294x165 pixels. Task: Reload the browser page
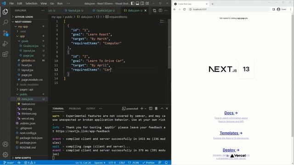pyautogui.click(x=184, y=9)
